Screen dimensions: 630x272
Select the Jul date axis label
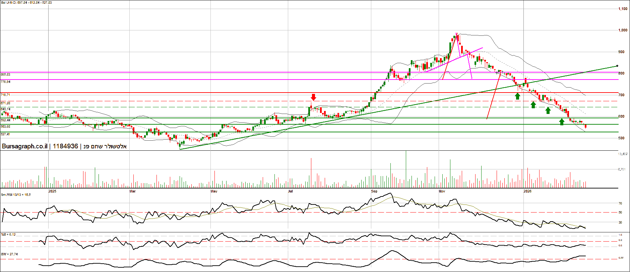(290, 191)
